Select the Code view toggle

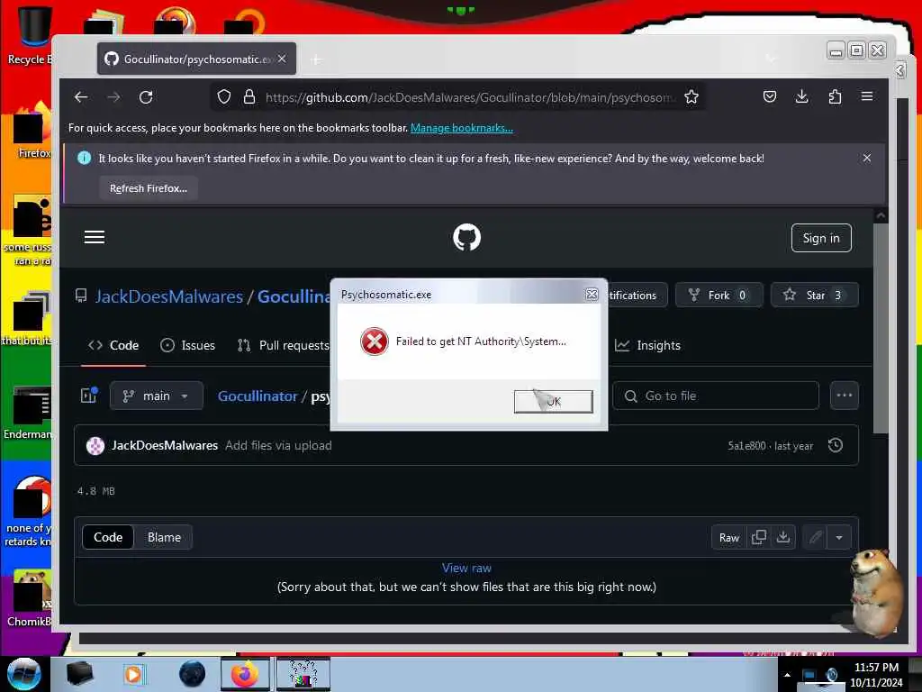point(108,537)
